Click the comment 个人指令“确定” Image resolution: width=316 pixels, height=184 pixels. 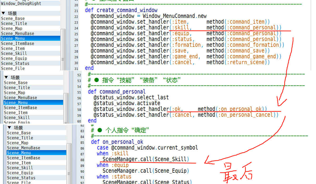[x=127, y=130]
